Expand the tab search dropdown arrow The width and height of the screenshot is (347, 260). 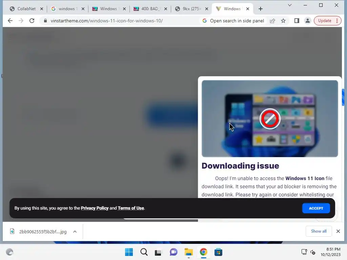click(x=289, y=5)
